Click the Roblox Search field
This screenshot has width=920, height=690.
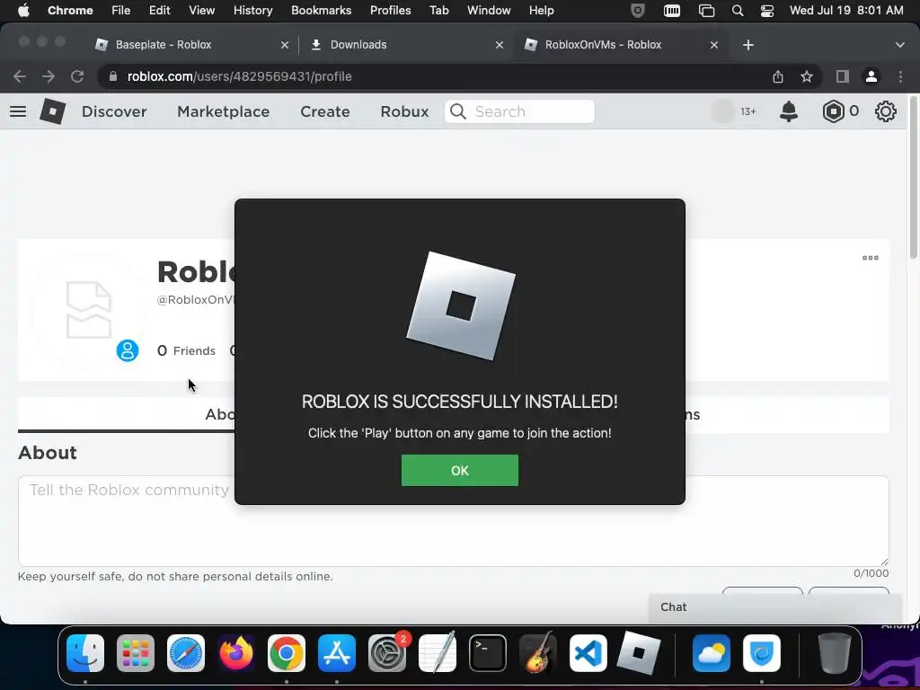pos(519,111)
